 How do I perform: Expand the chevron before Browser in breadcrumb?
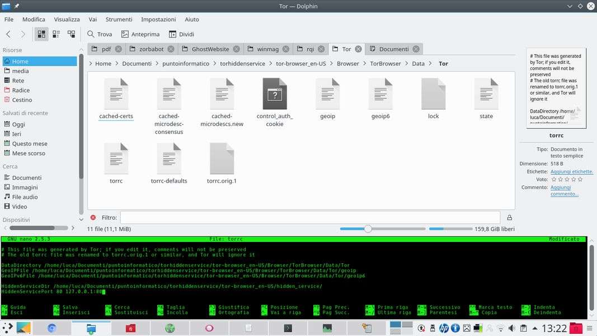[x=332, y=64]
